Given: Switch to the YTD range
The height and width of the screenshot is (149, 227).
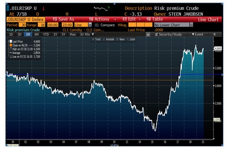Looking at the screenshot, I should click(x=46, y=34).
